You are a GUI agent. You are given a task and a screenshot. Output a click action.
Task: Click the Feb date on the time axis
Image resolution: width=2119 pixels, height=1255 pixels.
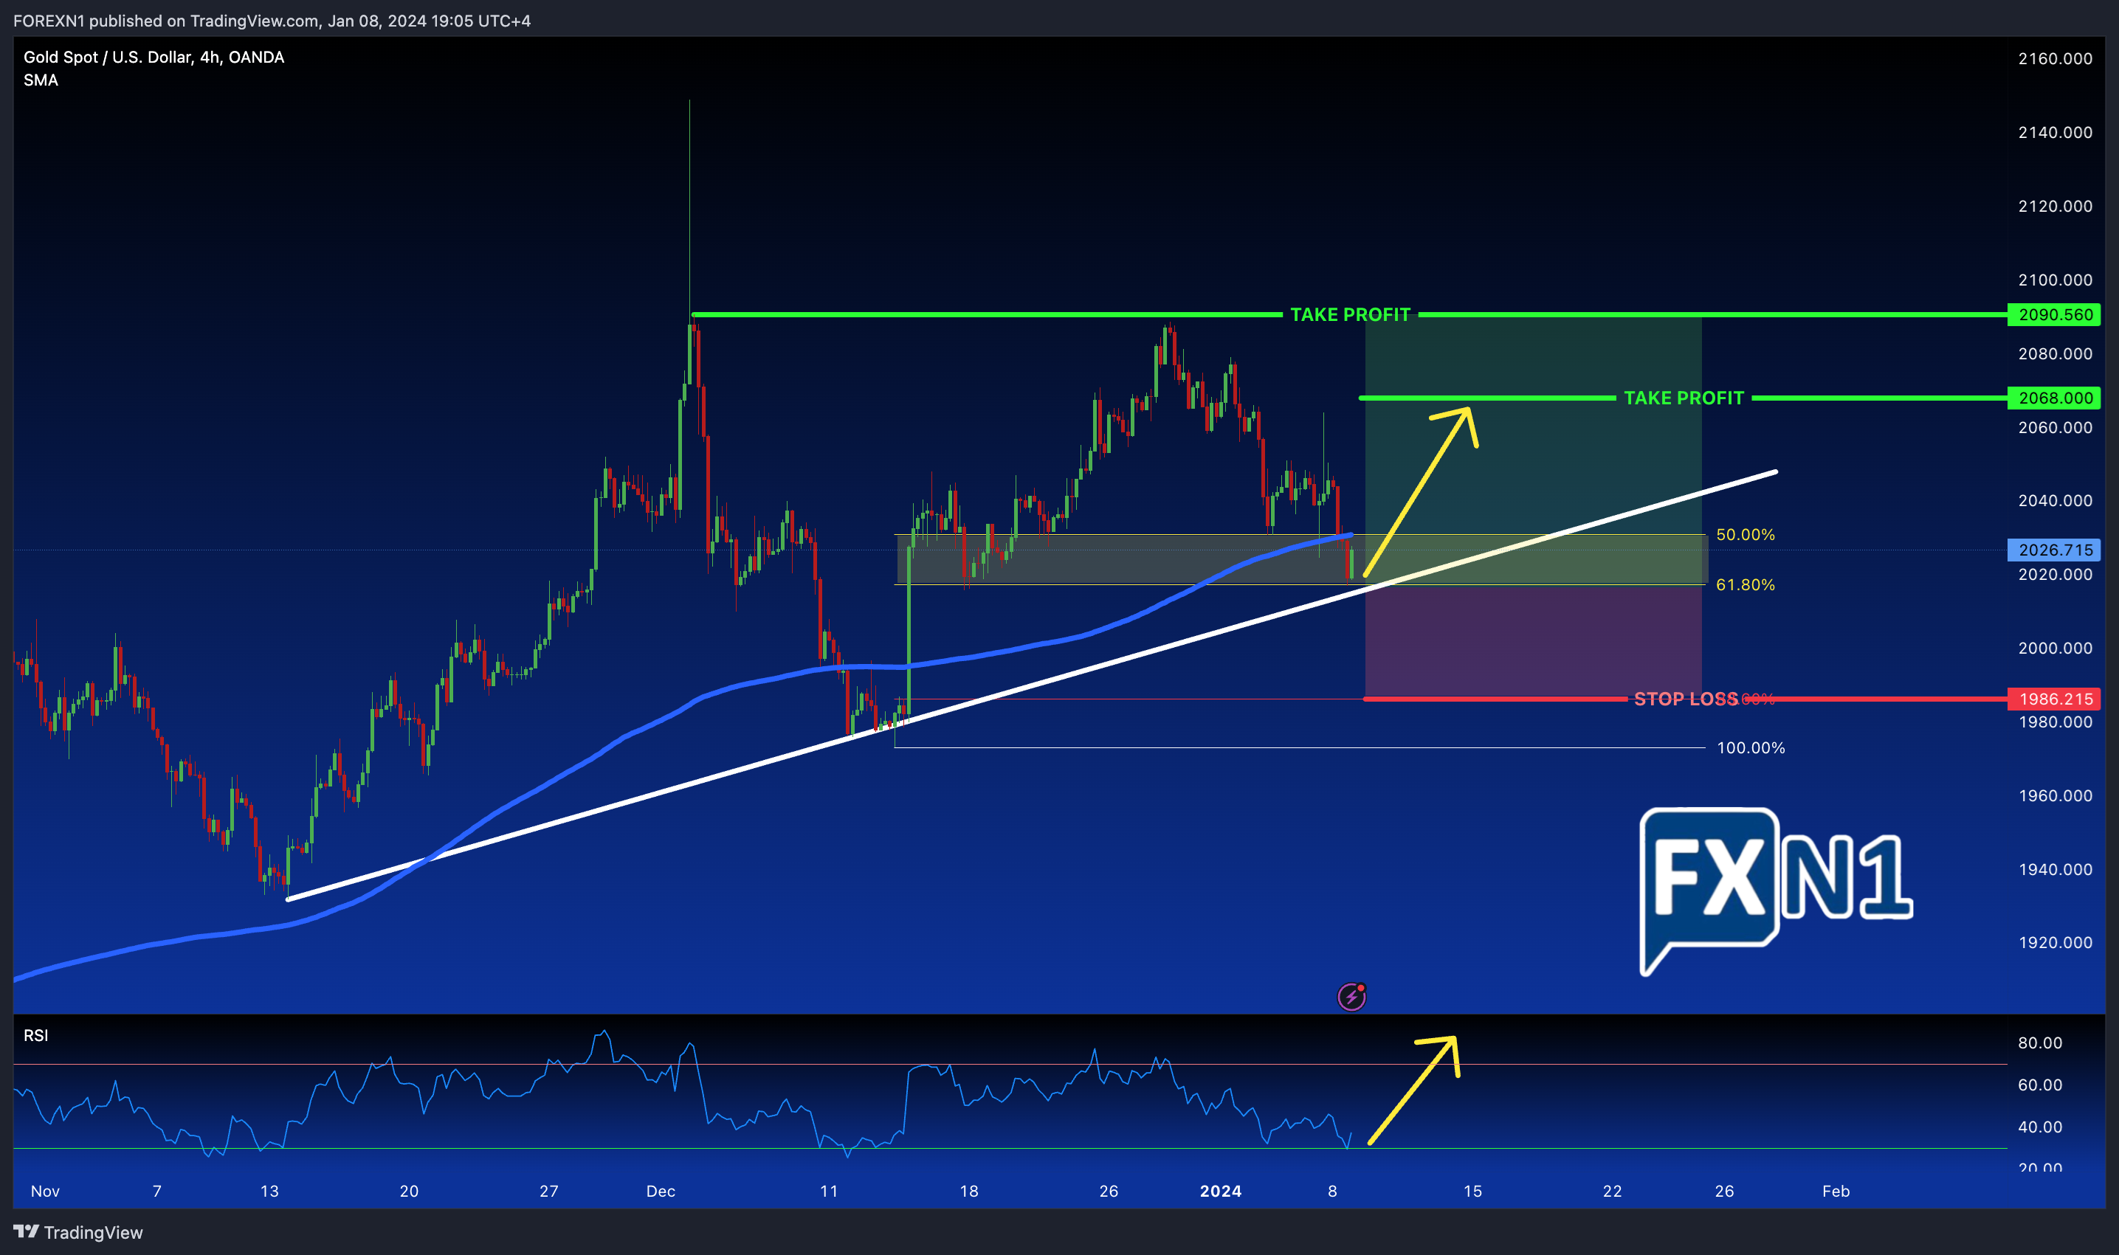(1836, 1191)
